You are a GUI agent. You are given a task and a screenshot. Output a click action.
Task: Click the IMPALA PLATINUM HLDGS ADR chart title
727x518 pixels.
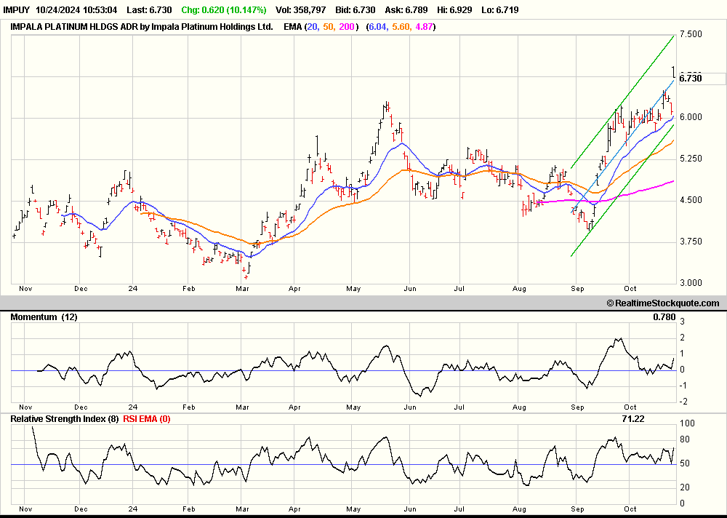[142, 27]
